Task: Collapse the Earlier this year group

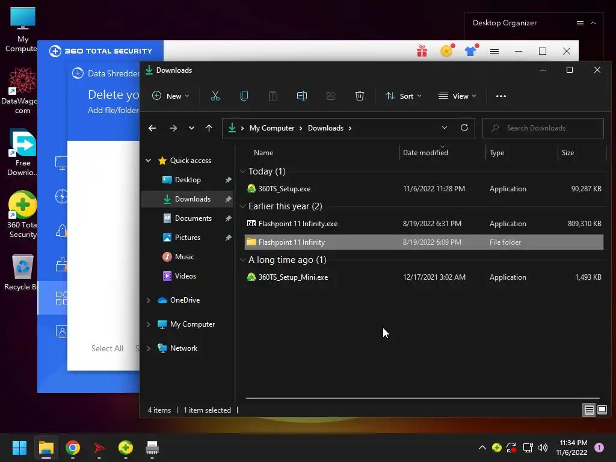Action: (243, 206)
